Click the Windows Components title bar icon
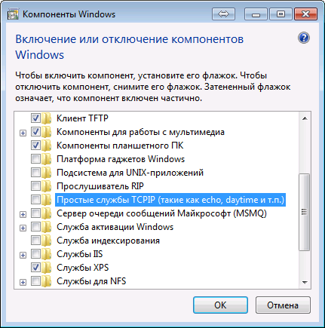This screenshot has width=325, height=328. [x=13, y=14]
